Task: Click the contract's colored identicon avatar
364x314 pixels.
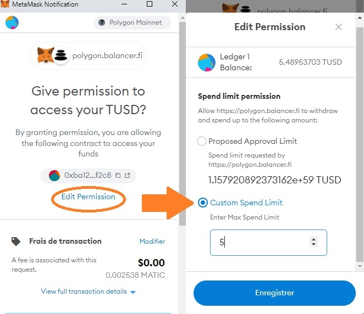Action: coord(54,176)
